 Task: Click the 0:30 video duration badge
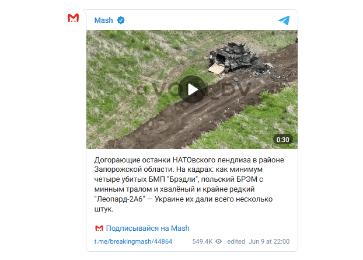tap(282, 140)
